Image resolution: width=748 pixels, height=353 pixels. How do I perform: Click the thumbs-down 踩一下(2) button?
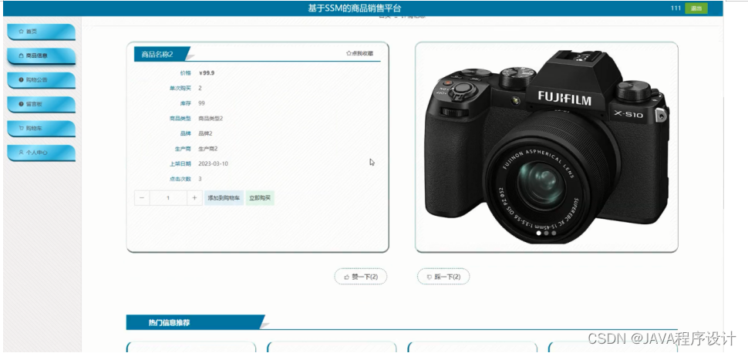(443, 277)
